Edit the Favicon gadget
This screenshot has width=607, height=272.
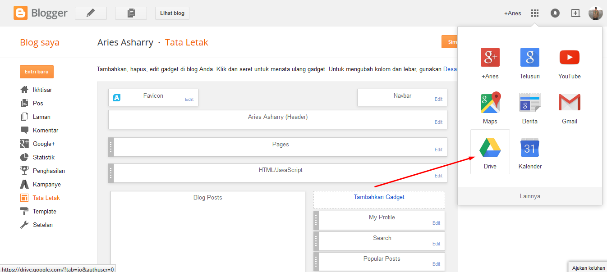[x=189, y=99]
